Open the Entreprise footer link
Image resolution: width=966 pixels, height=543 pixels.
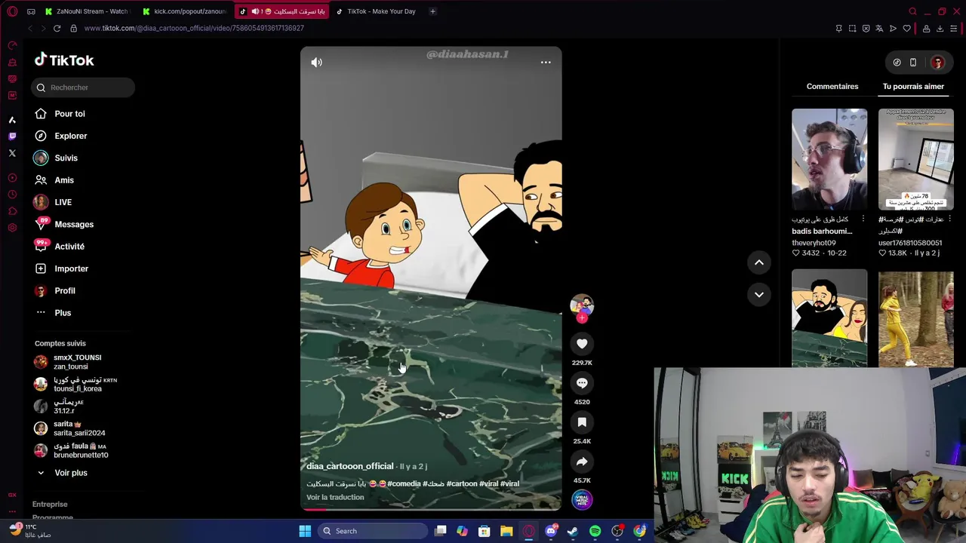(50, 504)
